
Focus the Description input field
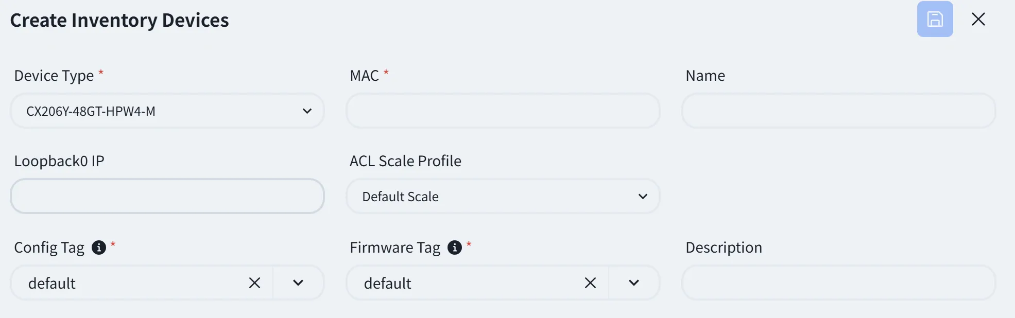838,282
